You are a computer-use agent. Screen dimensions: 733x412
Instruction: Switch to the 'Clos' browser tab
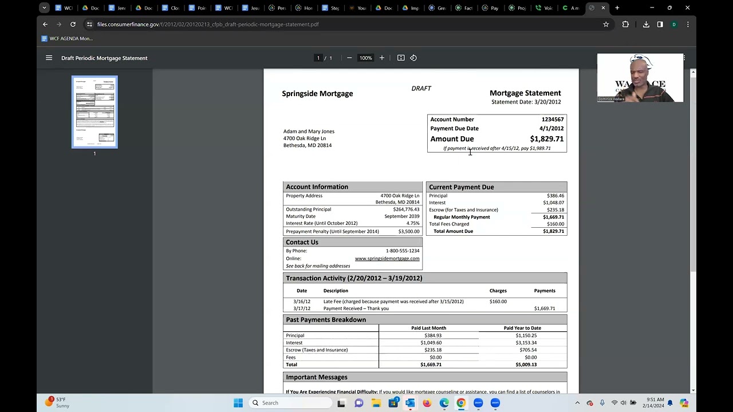[x=170, y=8]
